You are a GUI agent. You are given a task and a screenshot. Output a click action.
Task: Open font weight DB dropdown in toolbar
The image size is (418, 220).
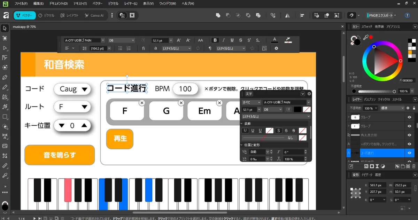tap(121, 40)
